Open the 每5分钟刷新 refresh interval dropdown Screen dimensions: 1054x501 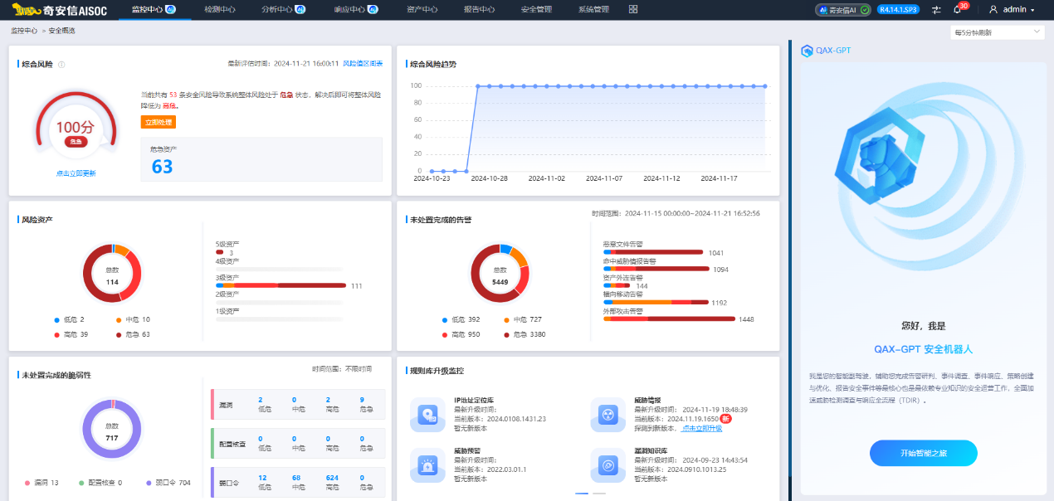(x=996, y=31)
